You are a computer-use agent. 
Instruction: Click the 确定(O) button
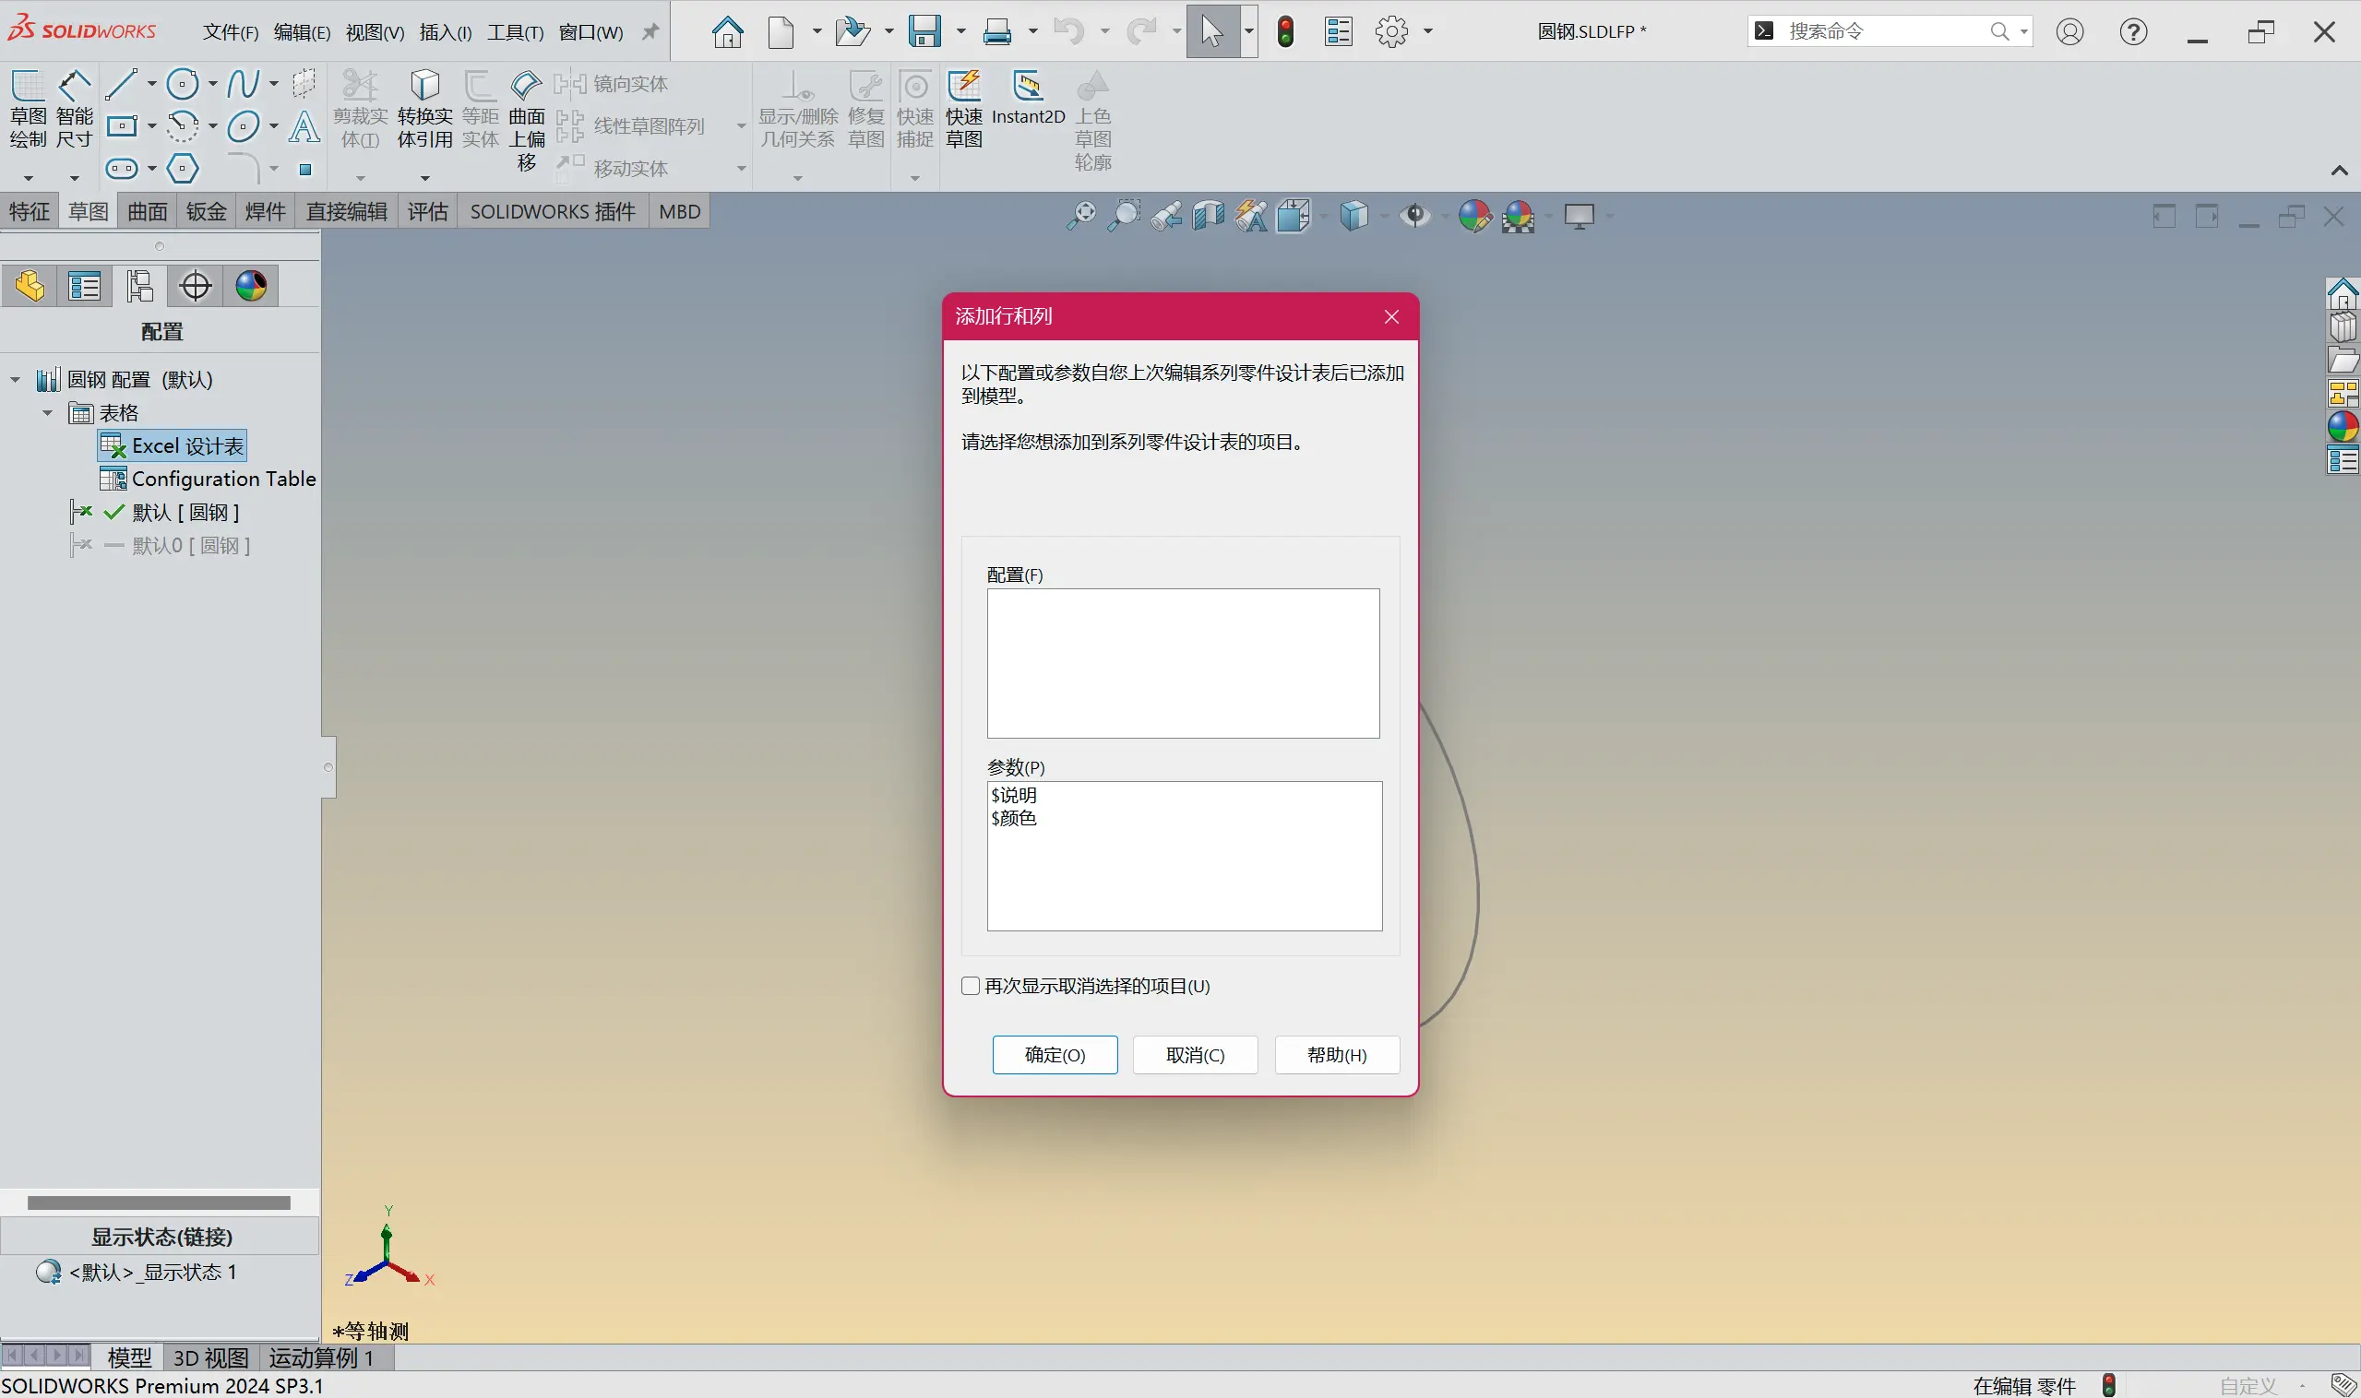(1054, 1054)
